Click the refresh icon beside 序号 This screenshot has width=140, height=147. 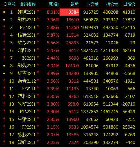coord(5,4)
